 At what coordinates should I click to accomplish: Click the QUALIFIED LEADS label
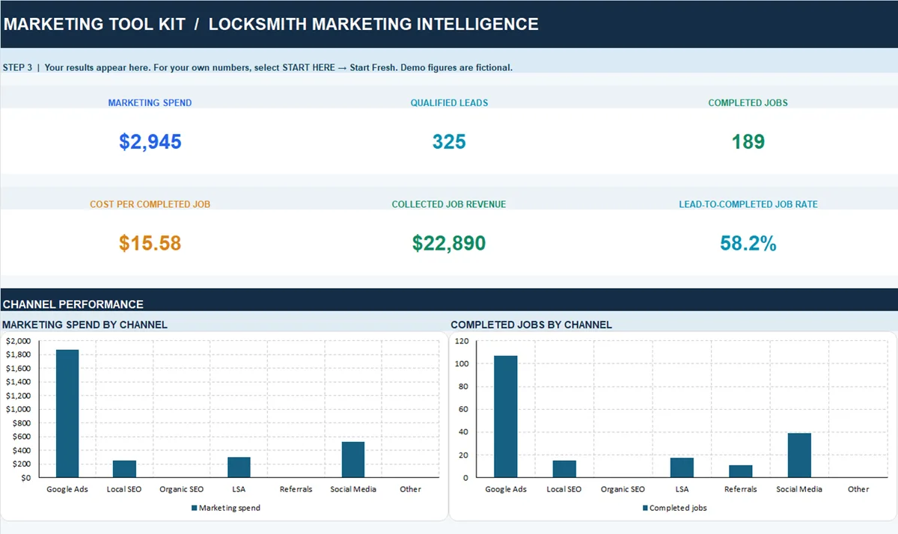click(449, 102)
